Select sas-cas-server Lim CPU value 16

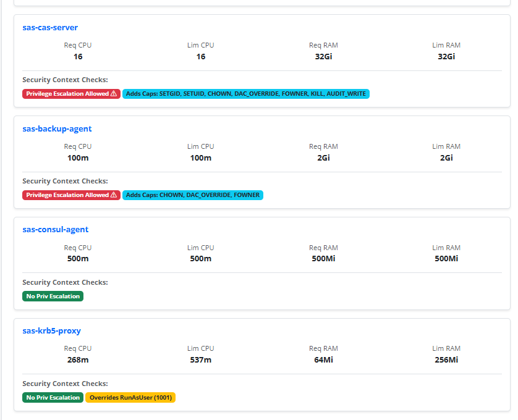point(201,57)
